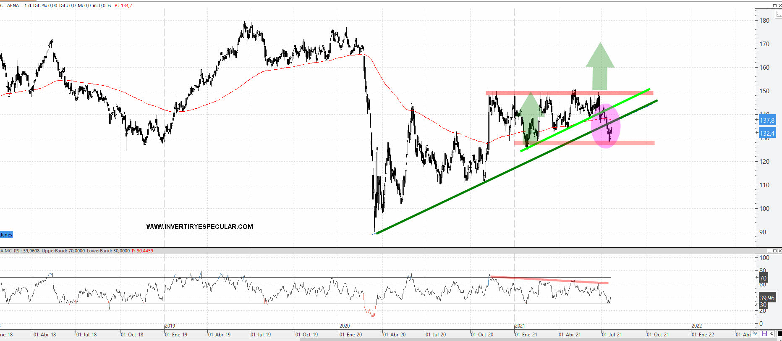The width and height of the screenshot is (782, 341).
Task: Minimize the AENA price chart panel
Action: point(770,6)
